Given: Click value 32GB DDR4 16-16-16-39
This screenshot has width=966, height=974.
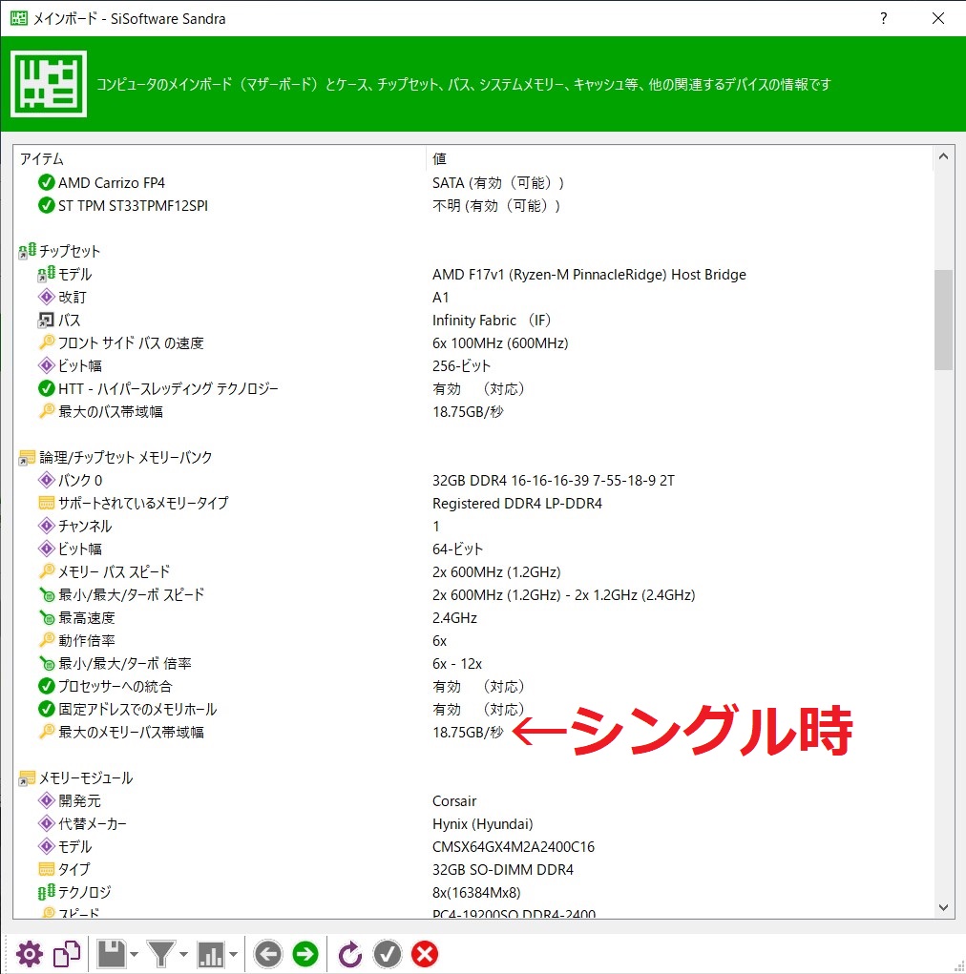Looking at the screenshot, I should [554, 480].
